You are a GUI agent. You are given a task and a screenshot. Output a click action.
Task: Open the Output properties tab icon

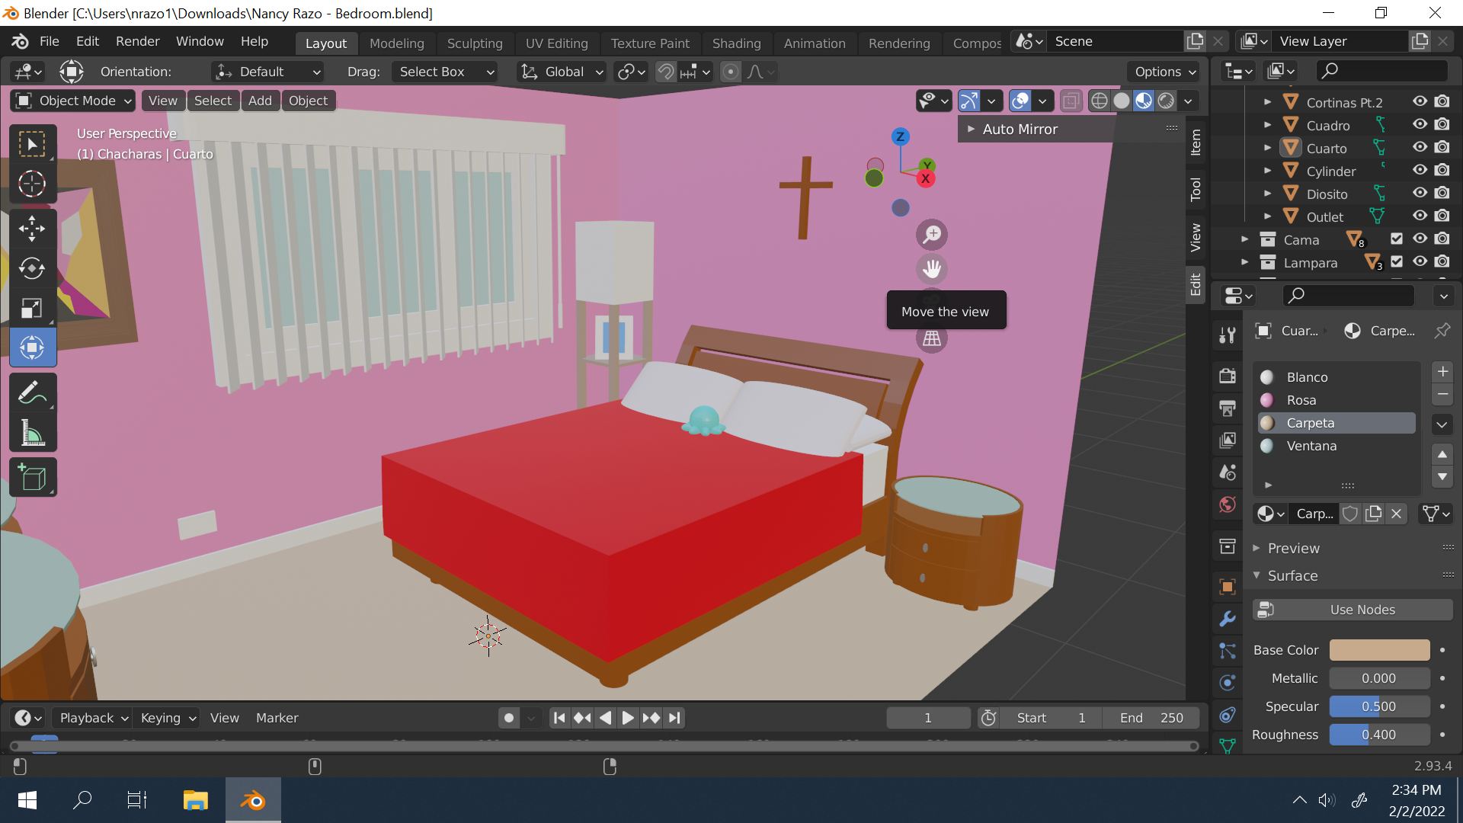[x=1227, y=408]
